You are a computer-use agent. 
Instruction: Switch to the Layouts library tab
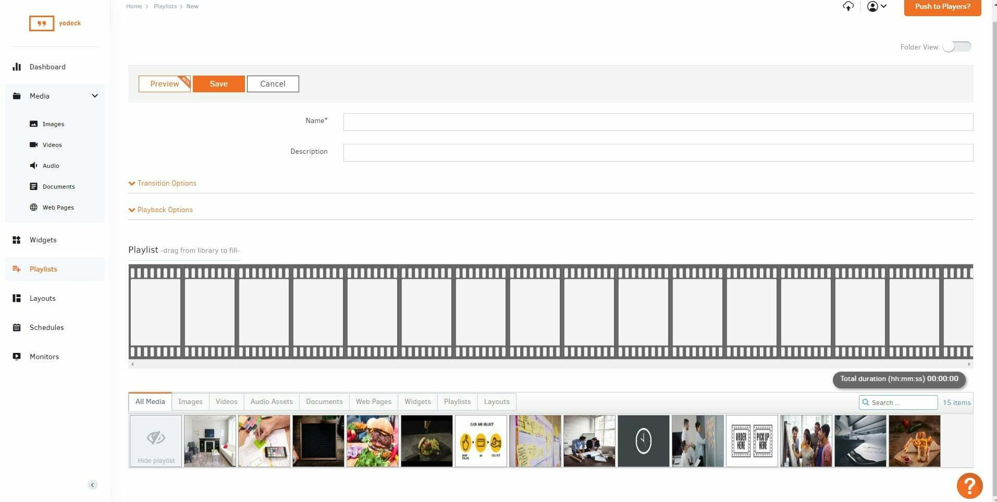click(497, 401)
